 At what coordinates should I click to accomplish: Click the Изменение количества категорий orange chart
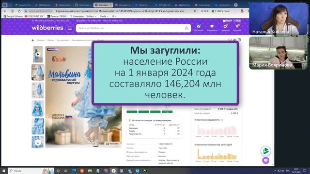coord(217,154)
